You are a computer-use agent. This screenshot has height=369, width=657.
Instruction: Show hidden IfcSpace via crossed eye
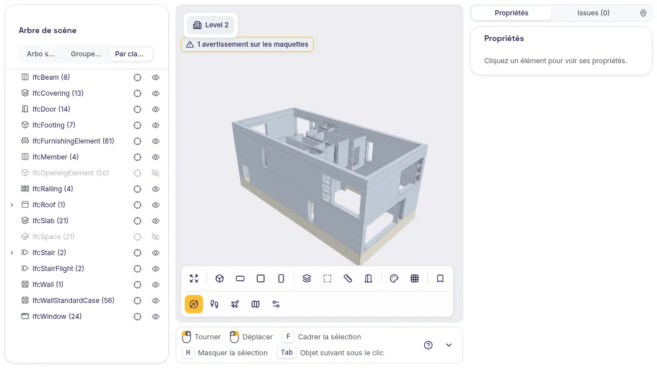(156, 237)
